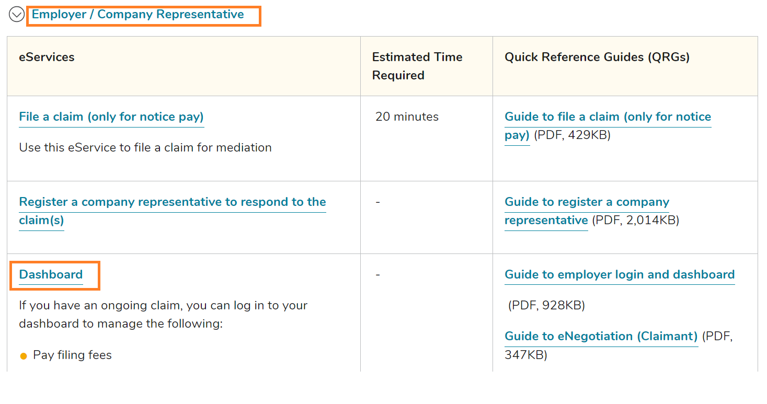This screenshot has height=404, width=767.
Task: Open Guide to file a claim PDF link
Action: (x=608, y=117)
